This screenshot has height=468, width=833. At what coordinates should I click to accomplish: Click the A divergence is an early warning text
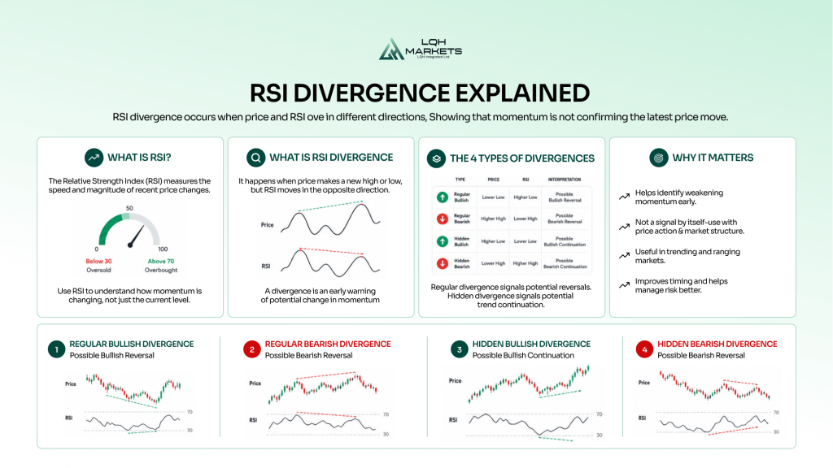tap(321, 296)
